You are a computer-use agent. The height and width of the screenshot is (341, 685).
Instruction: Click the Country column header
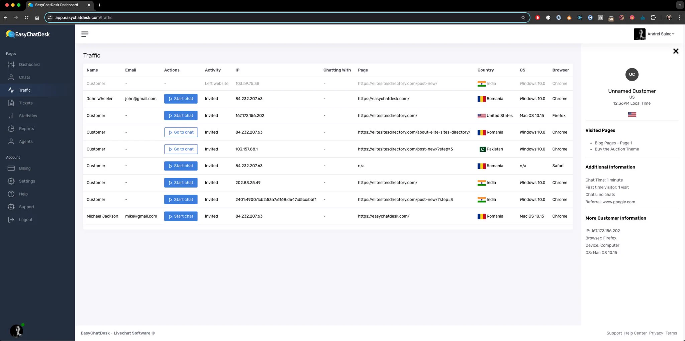point(485,70)
